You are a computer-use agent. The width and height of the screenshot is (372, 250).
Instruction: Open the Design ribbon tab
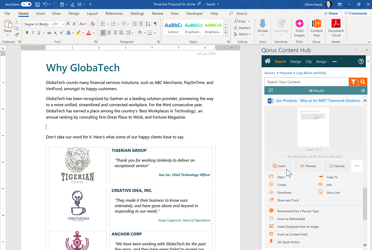74,13
